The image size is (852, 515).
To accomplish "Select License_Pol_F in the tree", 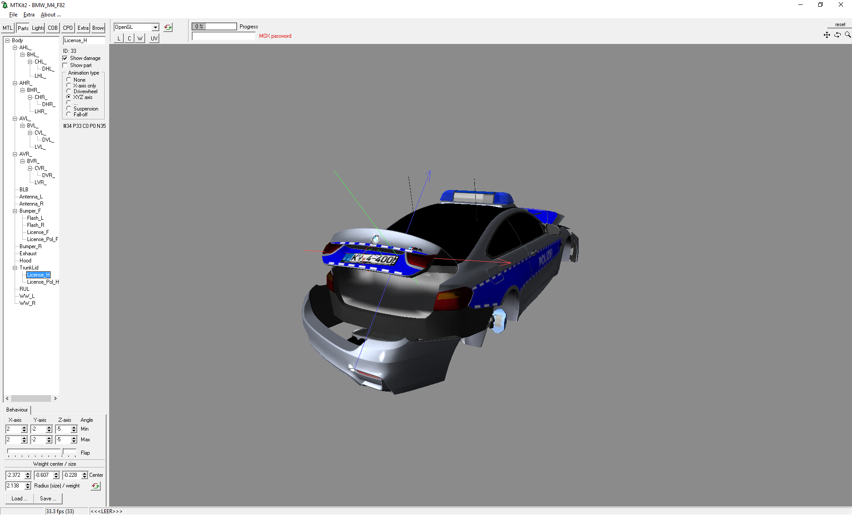I will click(x=42, y=239).
